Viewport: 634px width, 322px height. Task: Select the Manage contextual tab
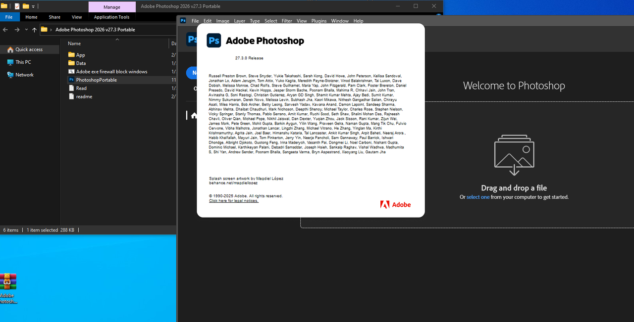[112, 7]
